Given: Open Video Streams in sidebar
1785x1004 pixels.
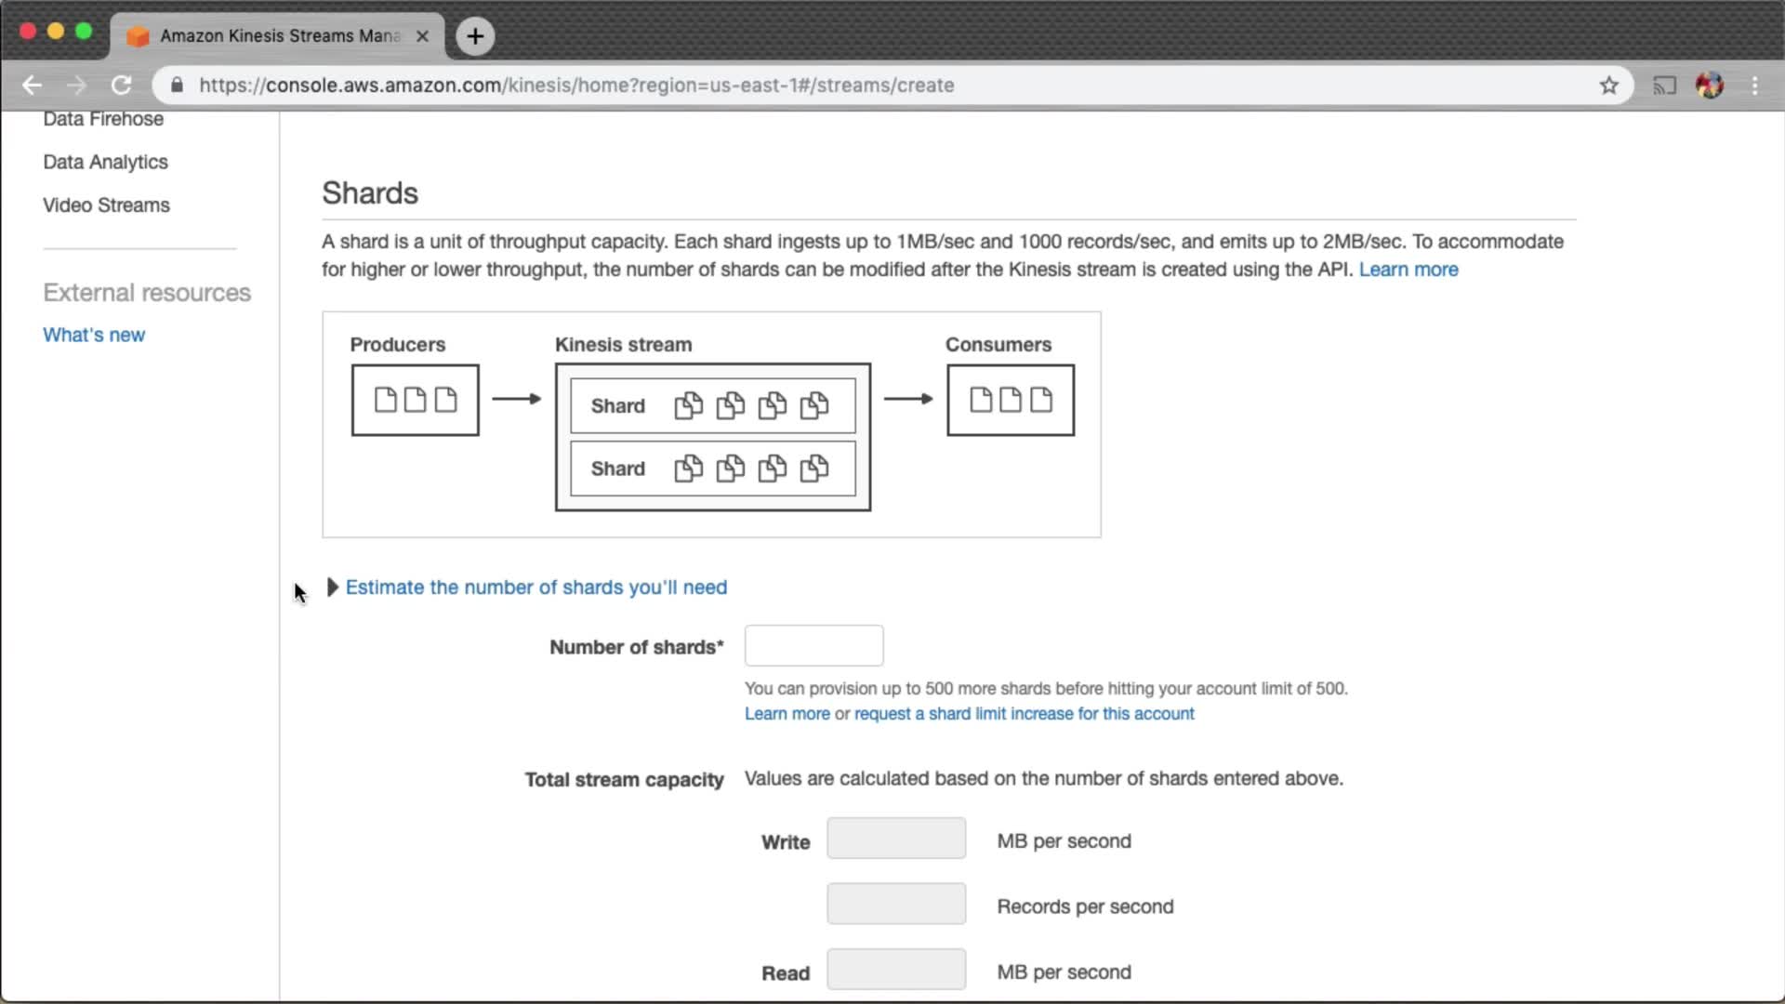Looking at the screenshot, I should pos(106,205).
